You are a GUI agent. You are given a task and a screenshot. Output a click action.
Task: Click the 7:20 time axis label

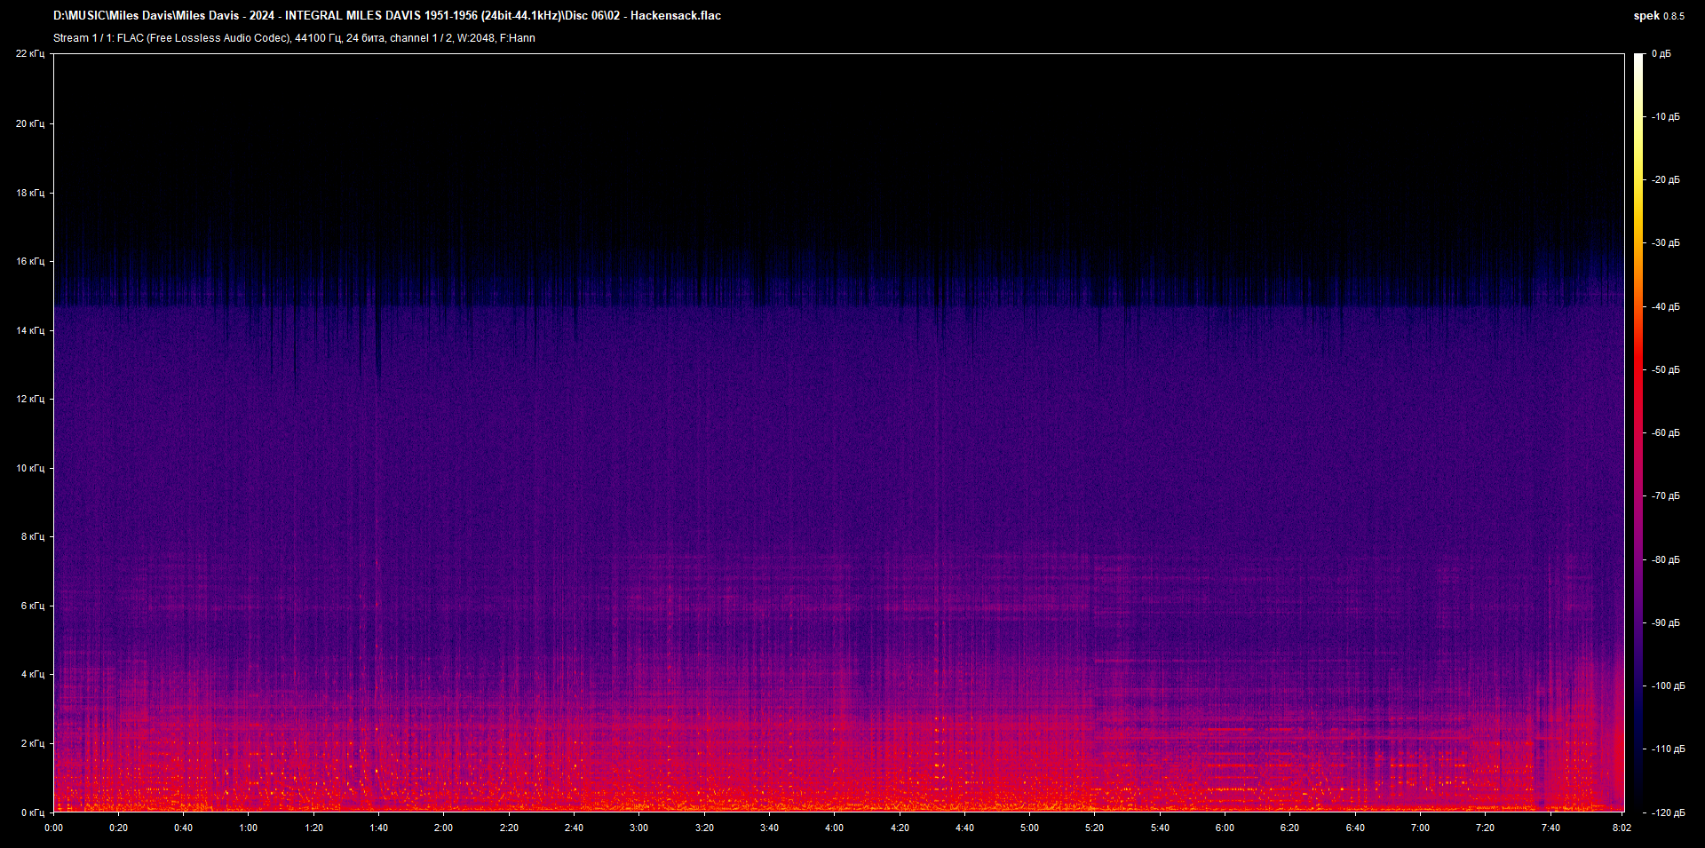(x=1485, y=828)
